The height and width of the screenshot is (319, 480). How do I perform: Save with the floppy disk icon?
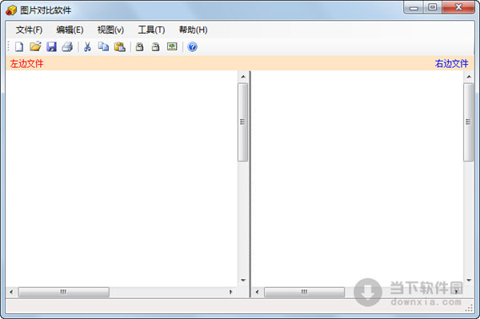tap(51, 47)
